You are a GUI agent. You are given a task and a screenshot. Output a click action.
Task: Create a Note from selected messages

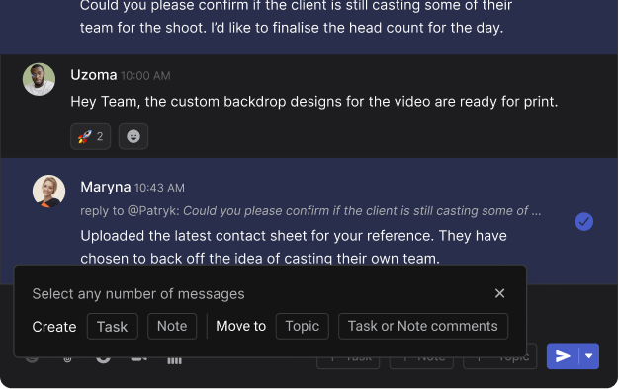pyautogui.click(x=172, y=327)
